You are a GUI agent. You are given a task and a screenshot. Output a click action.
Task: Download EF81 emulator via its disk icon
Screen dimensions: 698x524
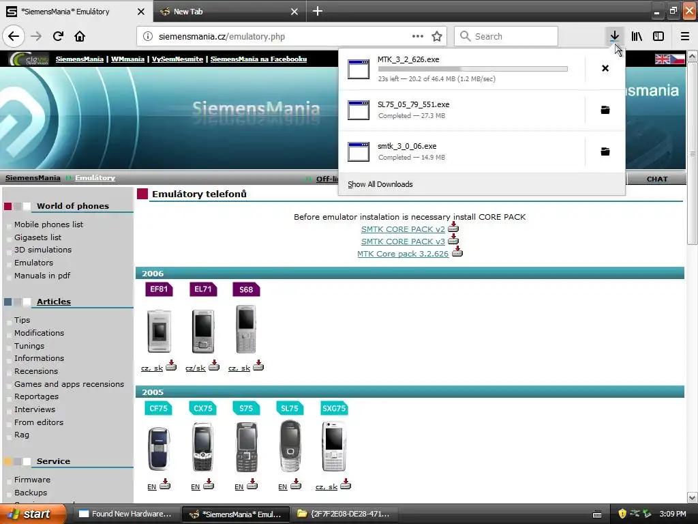click(x=171, y=366)
